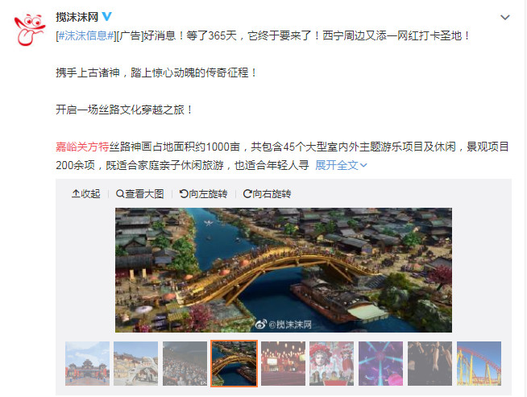The height and width of the screenshot is (397, 527).
Task: Select the opera mask face thumbnail
Action: pyautogui.click(x=331, y=363)
